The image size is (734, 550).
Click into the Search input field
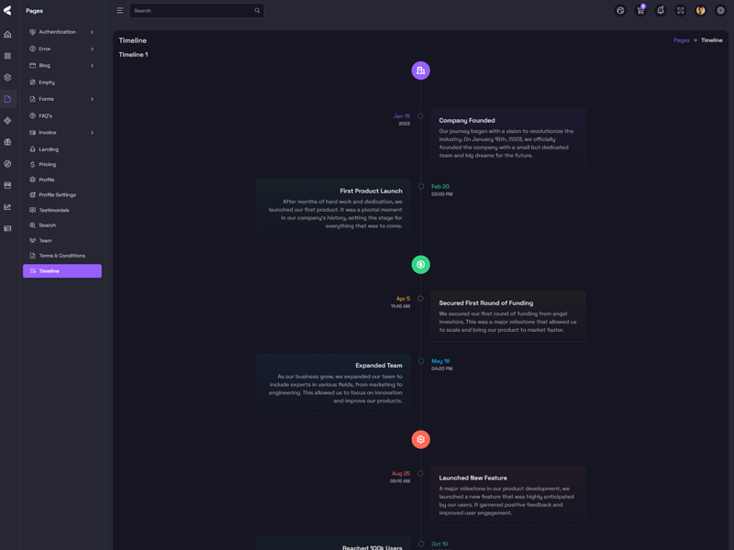point(191,11)
